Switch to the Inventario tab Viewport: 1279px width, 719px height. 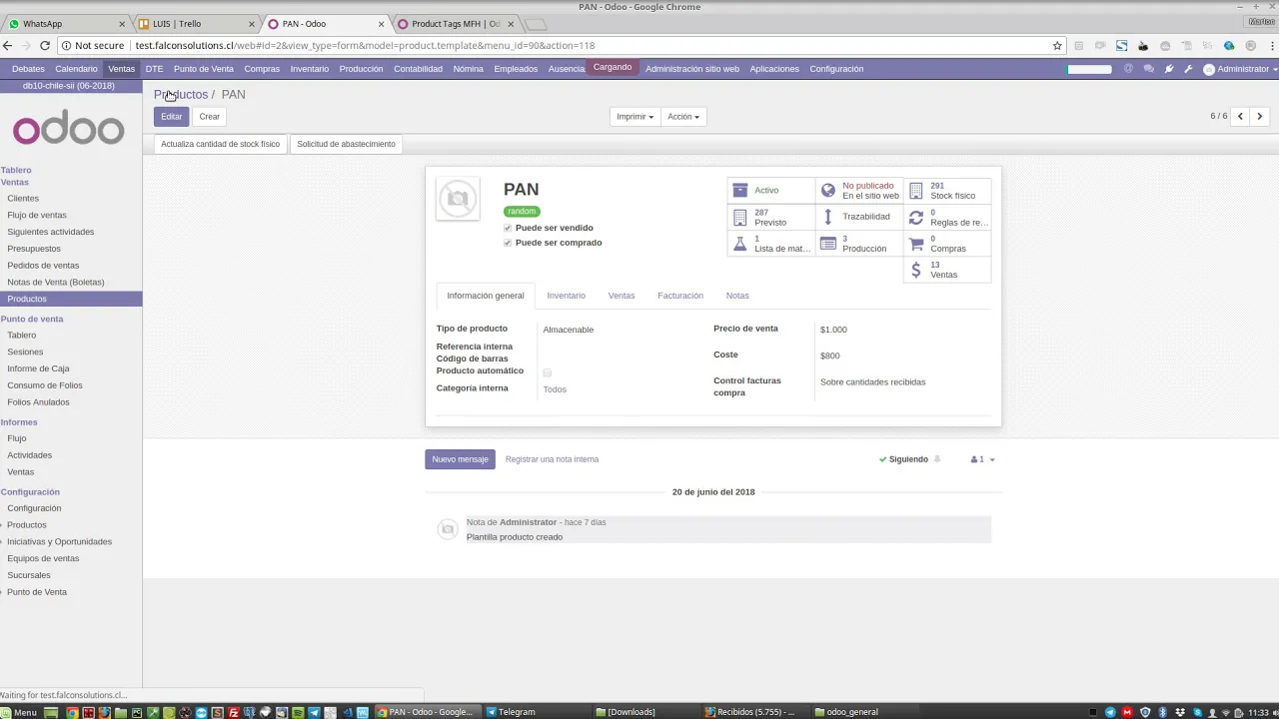(x=566, y=296)
